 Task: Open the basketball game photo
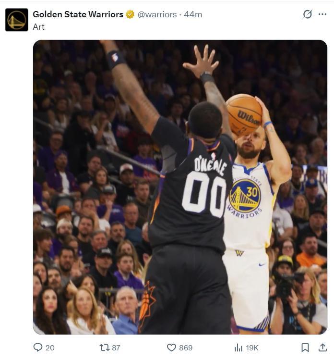click(x=180, y=187)
